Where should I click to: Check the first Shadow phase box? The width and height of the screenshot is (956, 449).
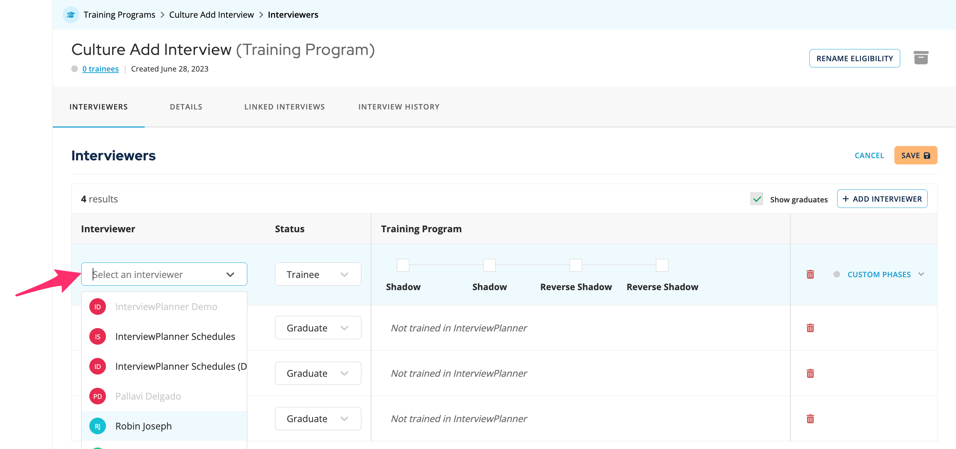[x=403, y=265]
